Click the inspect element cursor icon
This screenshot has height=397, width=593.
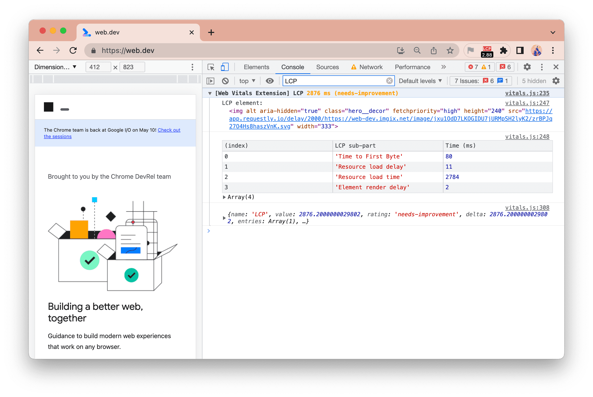[211, 67]
